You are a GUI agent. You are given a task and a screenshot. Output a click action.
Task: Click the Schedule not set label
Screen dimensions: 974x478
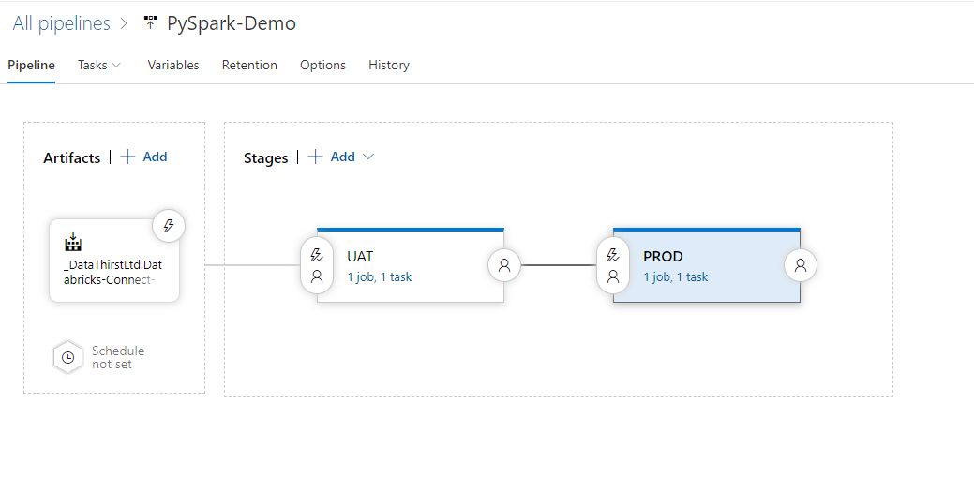point(118,358)
